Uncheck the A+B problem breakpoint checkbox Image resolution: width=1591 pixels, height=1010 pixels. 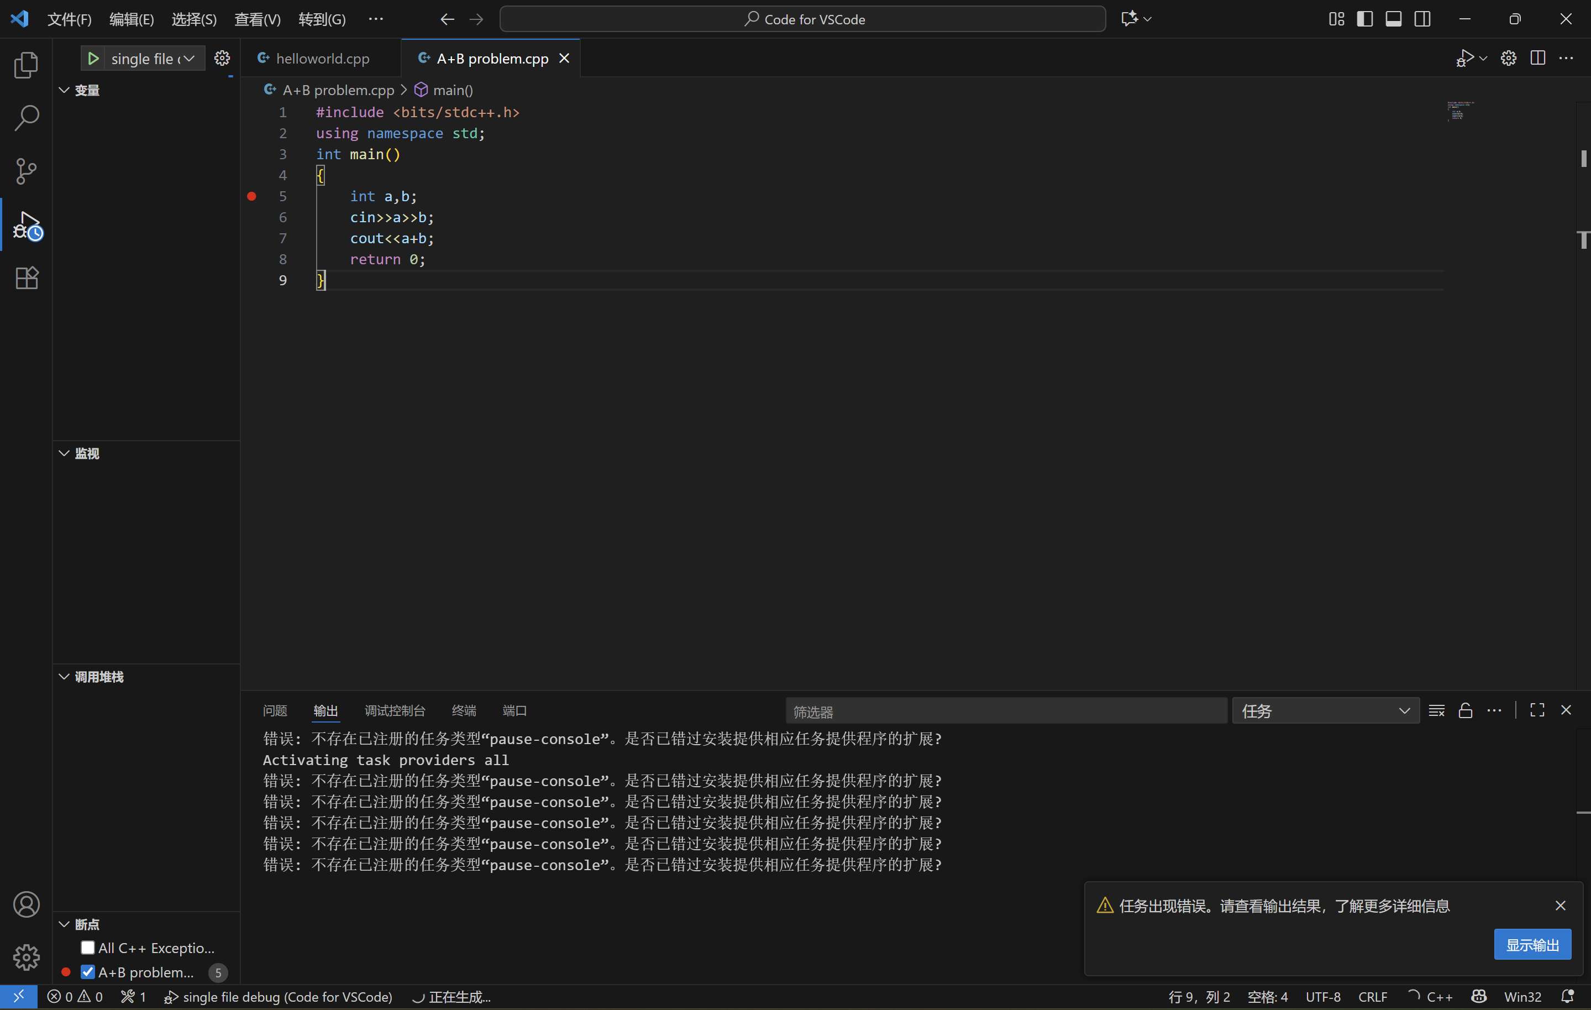(x=88, y=972)
